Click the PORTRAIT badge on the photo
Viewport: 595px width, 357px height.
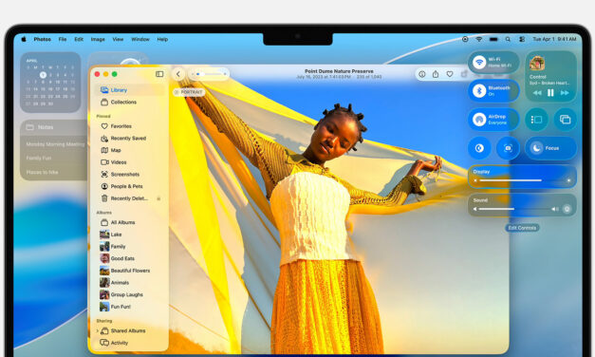[x=189, y=92]
